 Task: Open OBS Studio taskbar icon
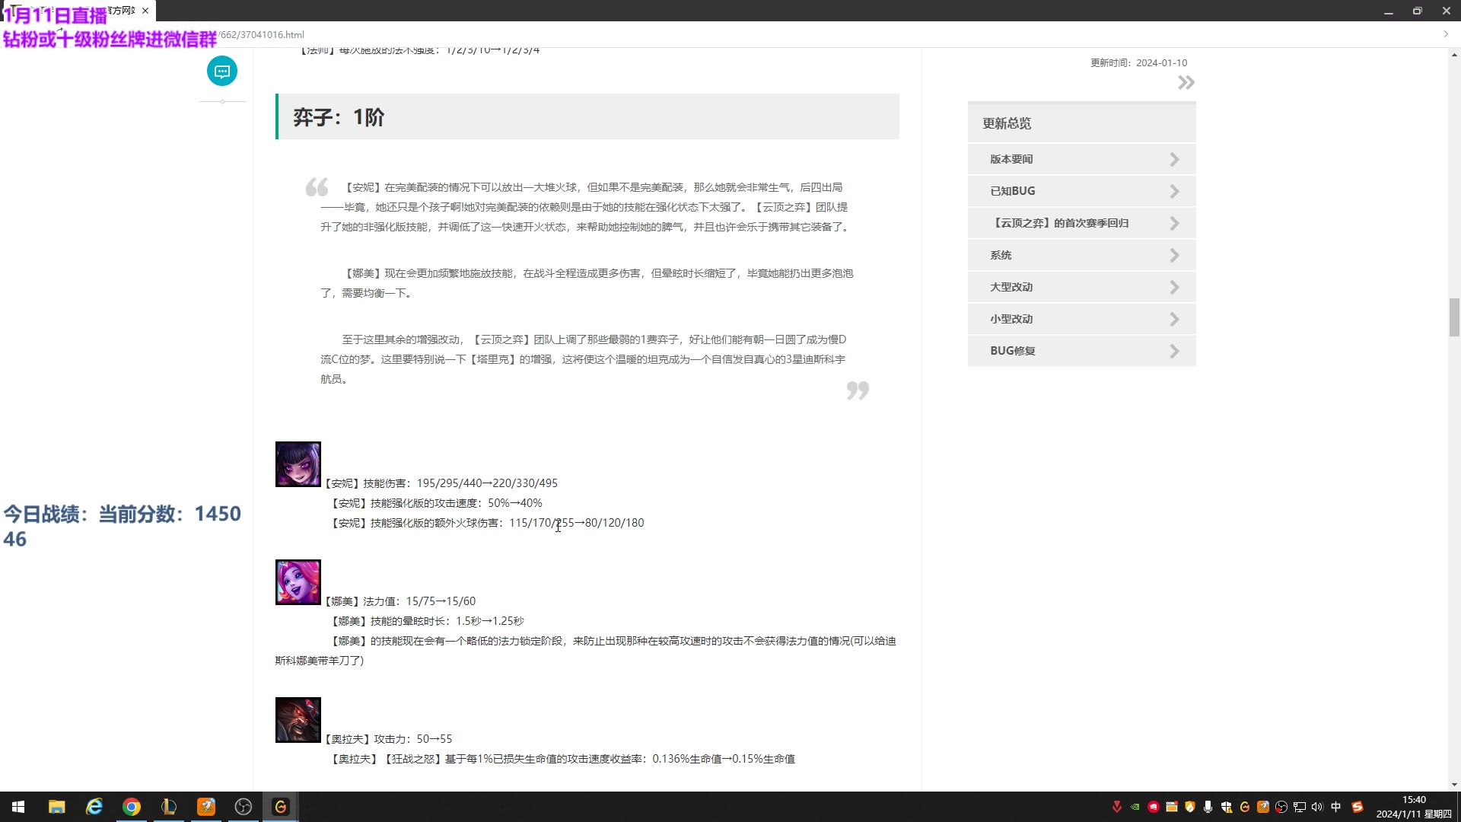click(x=243, y=807)
